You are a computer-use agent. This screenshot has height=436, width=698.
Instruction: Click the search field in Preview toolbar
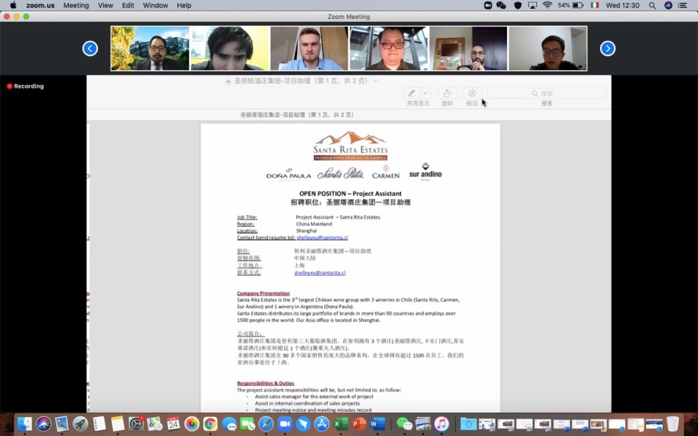[547, 93]
